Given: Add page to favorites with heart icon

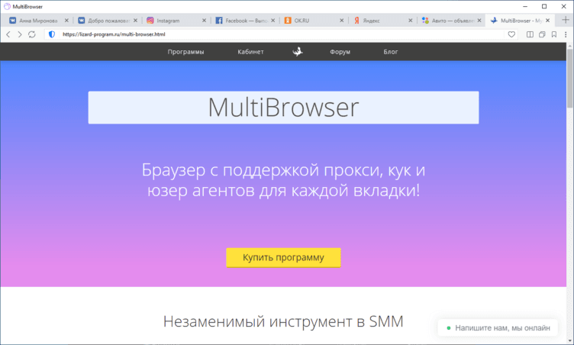Looking at the screenshot, I should click(511, 34).
